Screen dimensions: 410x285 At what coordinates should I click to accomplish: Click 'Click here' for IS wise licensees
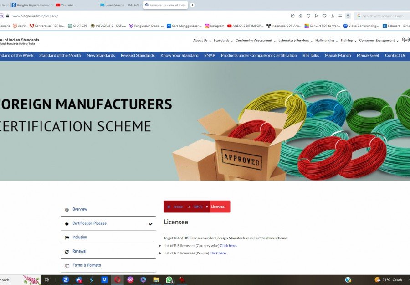(x=218, y=253)
